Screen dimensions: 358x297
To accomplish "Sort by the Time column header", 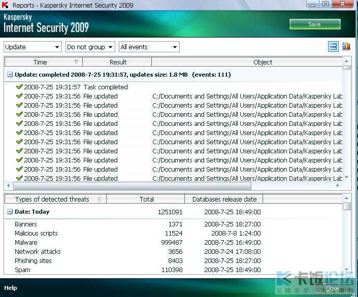I will pos(44,62).
